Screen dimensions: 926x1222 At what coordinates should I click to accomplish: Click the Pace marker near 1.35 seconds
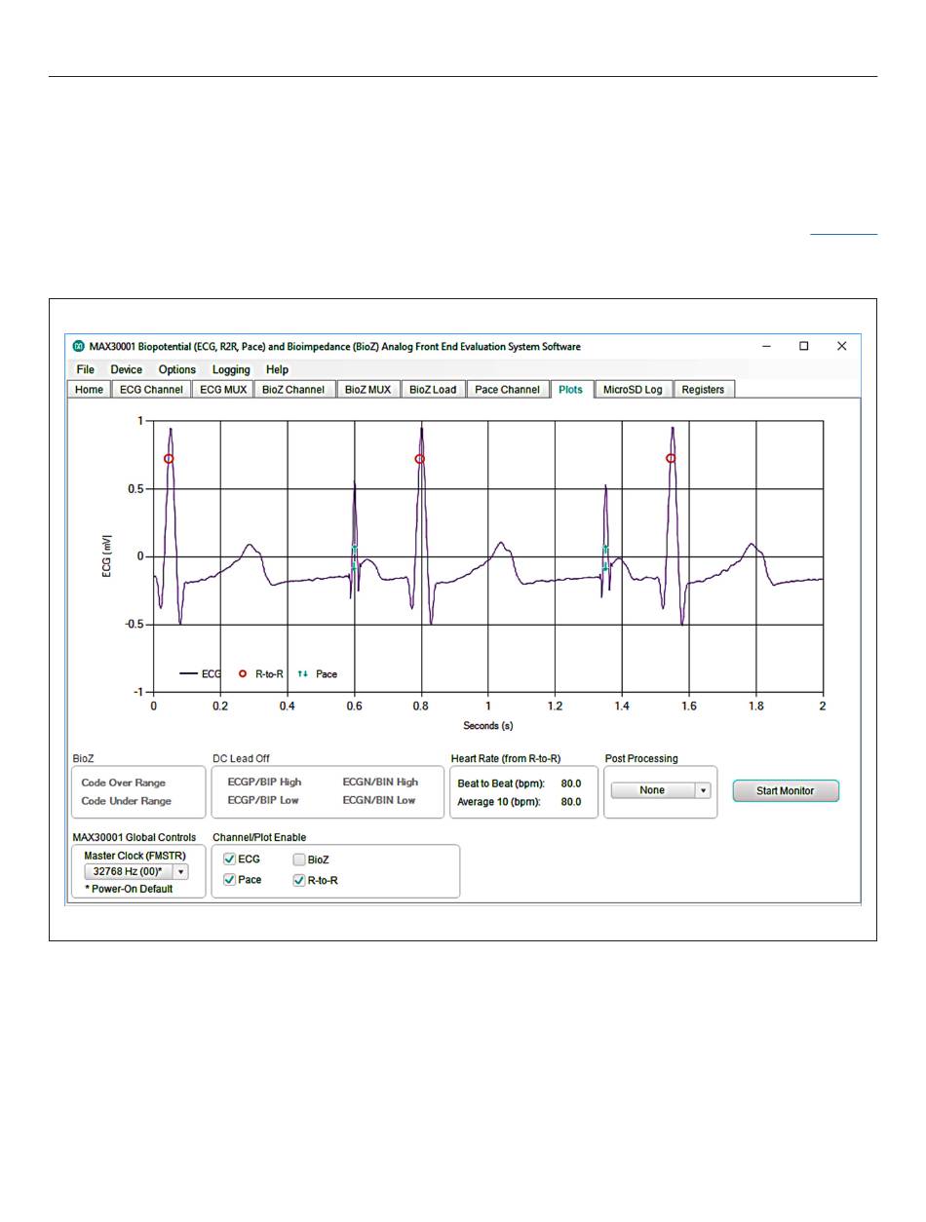tap(605, 557)
